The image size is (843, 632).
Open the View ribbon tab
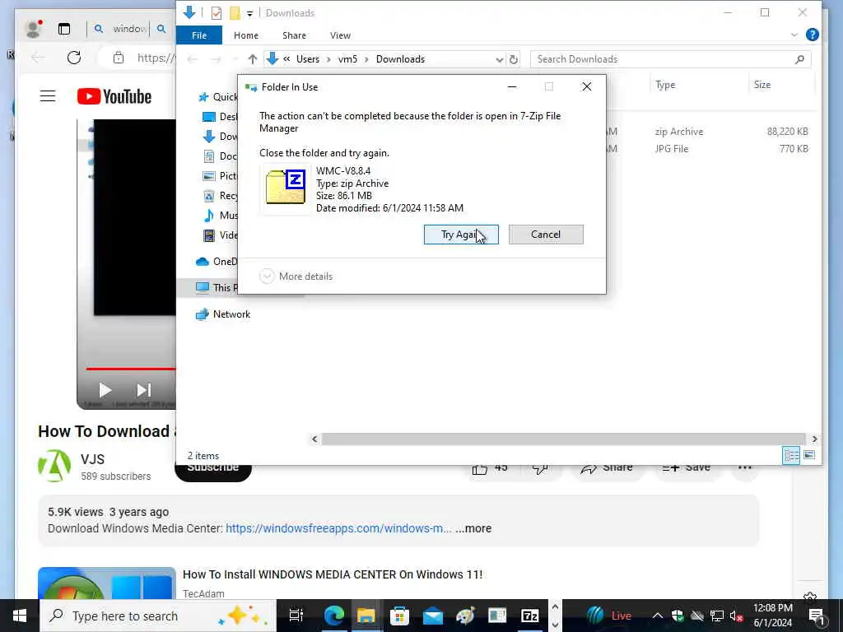[340, 35]
